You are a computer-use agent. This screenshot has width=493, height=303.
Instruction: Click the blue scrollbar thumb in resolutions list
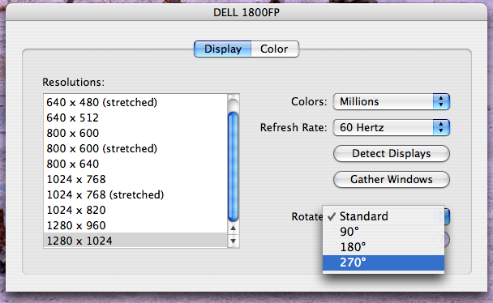pos(233,167)
